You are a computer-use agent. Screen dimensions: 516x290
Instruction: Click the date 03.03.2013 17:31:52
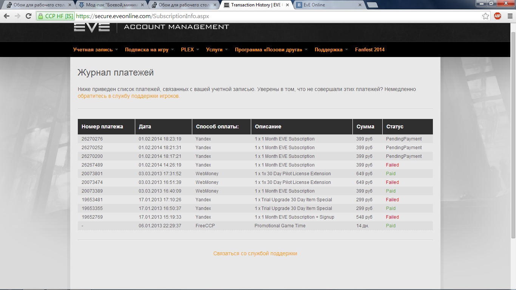click(x=160, y=174)
